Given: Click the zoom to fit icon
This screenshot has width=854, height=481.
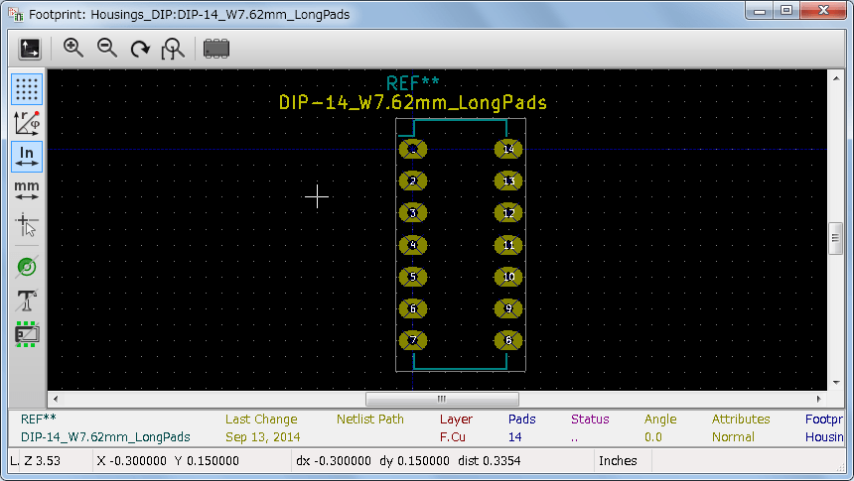Looking at the screenshot, I should point(173,49).
